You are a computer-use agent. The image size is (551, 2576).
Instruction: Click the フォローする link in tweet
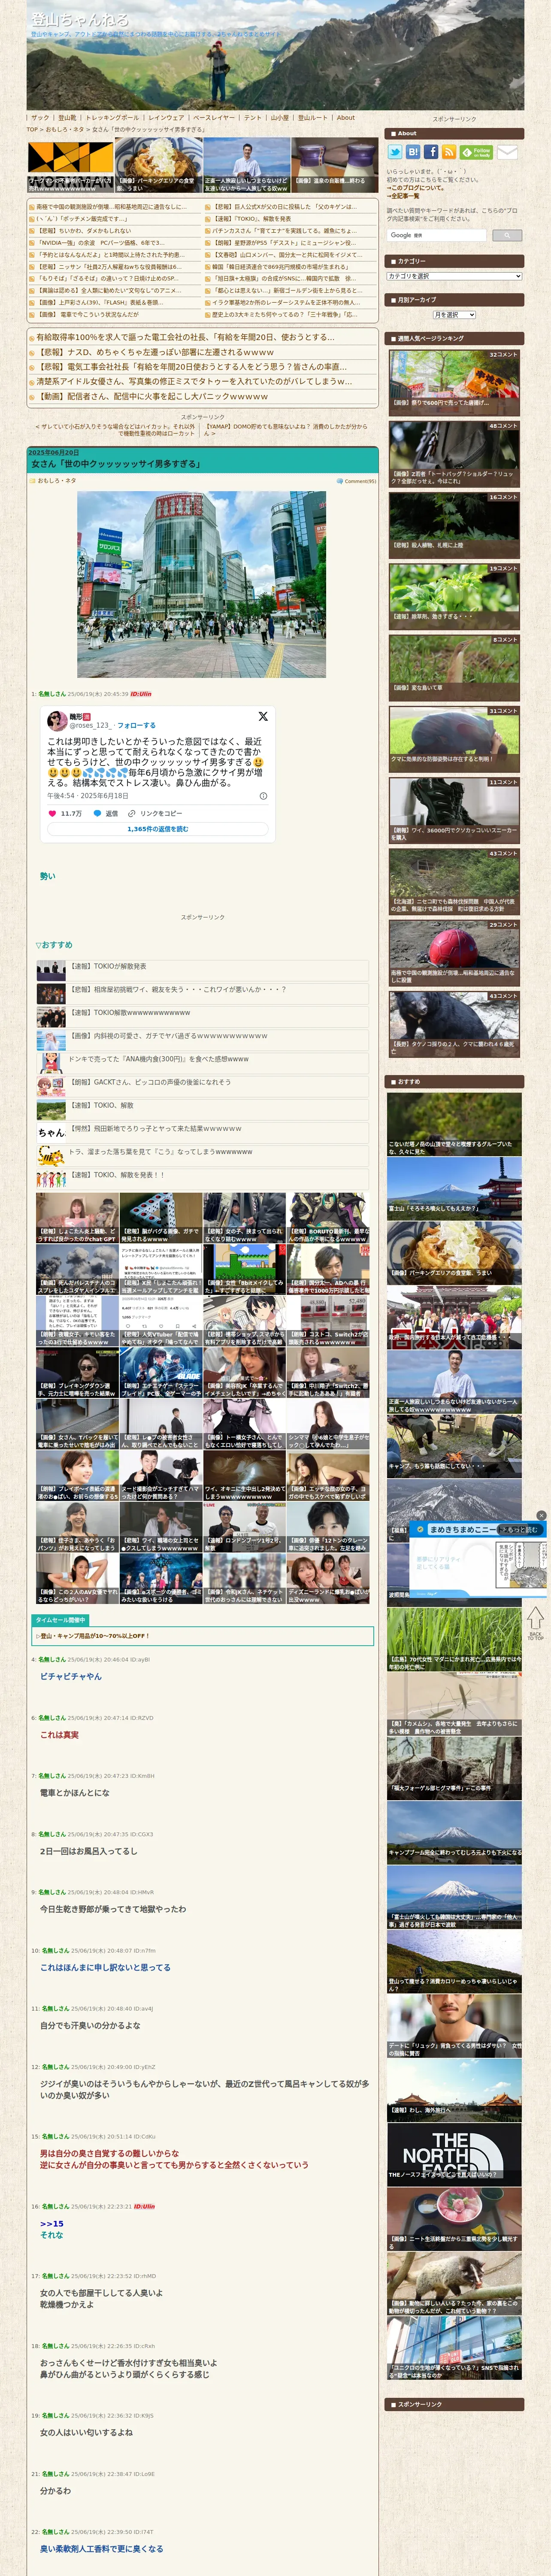click(x=137, y=725)
